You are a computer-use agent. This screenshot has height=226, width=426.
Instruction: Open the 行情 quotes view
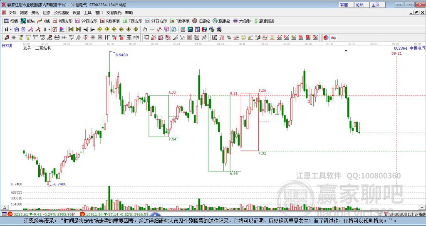[x=11, y=21]
